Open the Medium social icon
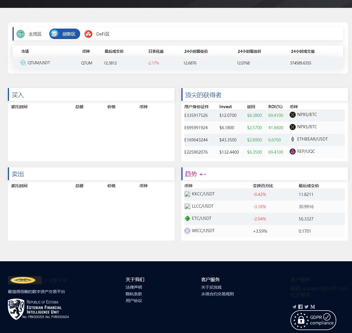This screenshot has height=333, width=352. (313, 307)
